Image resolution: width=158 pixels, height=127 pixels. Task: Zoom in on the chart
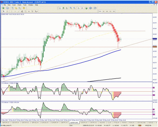click(71, 8)
